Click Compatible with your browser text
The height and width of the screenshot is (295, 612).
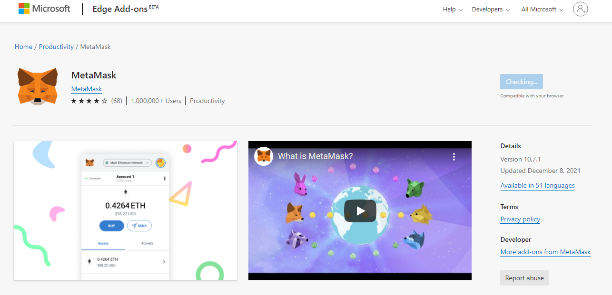coord(532,96)
